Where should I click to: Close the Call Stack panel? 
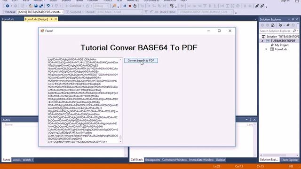(254, 120)
